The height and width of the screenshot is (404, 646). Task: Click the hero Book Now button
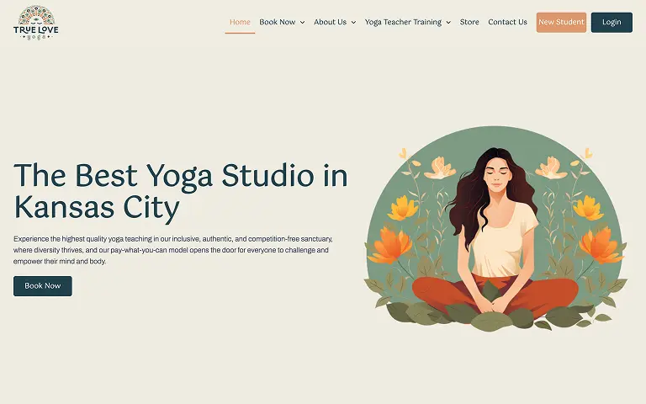[x=42, y=286]
